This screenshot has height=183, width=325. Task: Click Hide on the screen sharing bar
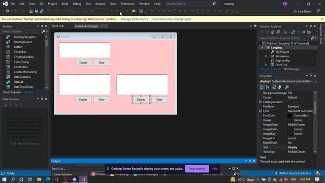(x=214, y=169)
